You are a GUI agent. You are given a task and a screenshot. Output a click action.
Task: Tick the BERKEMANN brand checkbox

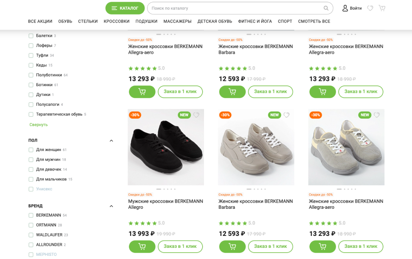[x=31, y=215]
